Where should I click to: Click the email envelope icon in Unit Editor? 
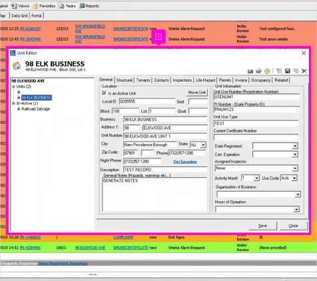tap(250, 71)
